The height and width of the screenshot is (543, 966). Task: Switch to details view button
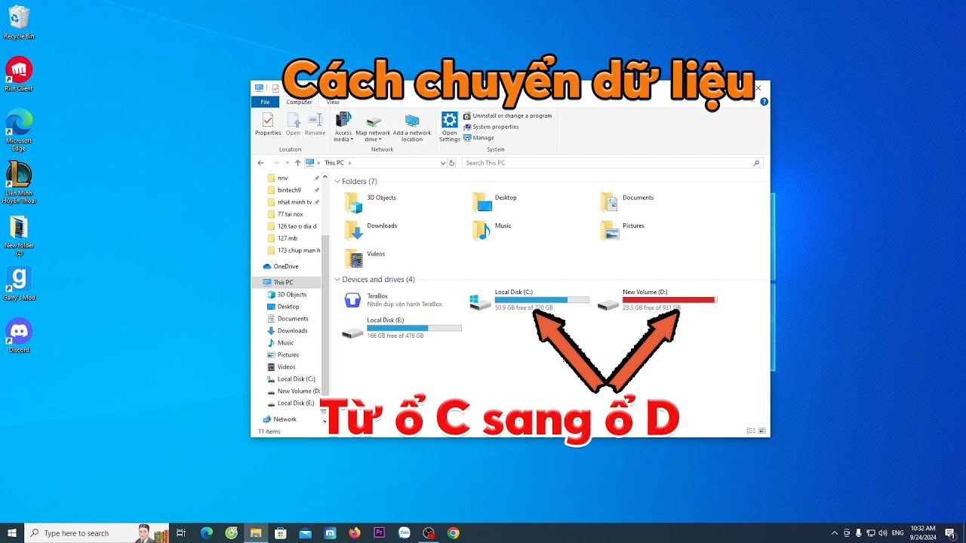point(751,431)
